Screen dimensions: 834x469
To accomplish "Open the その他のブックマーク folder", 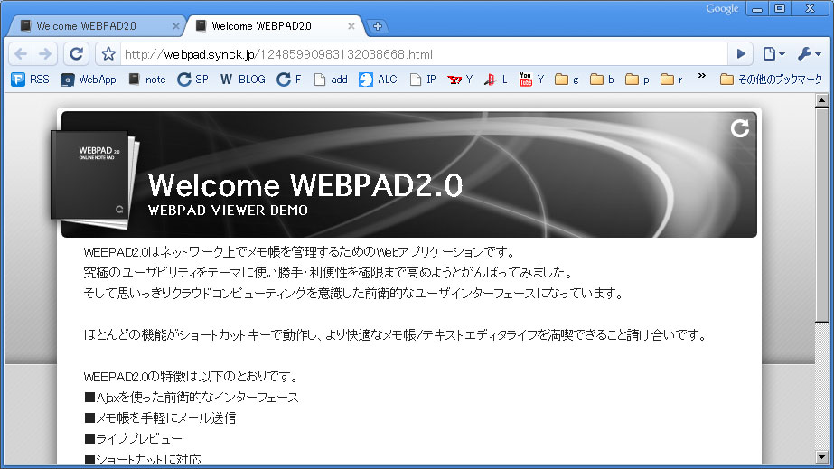I will click(x=771, y=80).
